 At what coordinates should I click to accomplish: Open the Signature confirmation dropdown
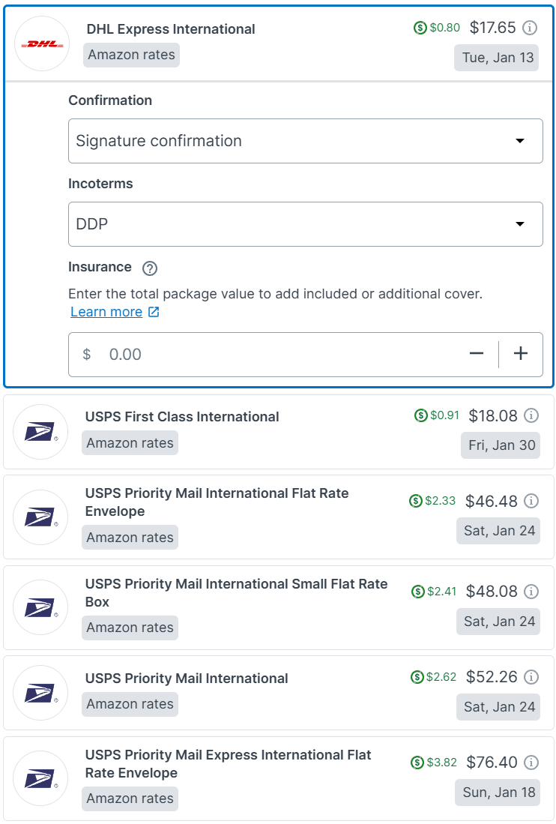305,141
